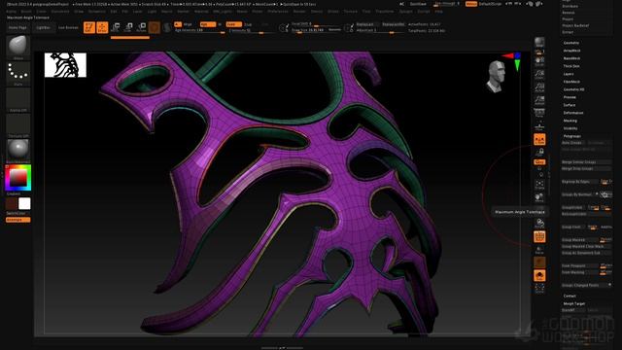
Task: Expand the Morph Target subpalette
Action: 574,303
